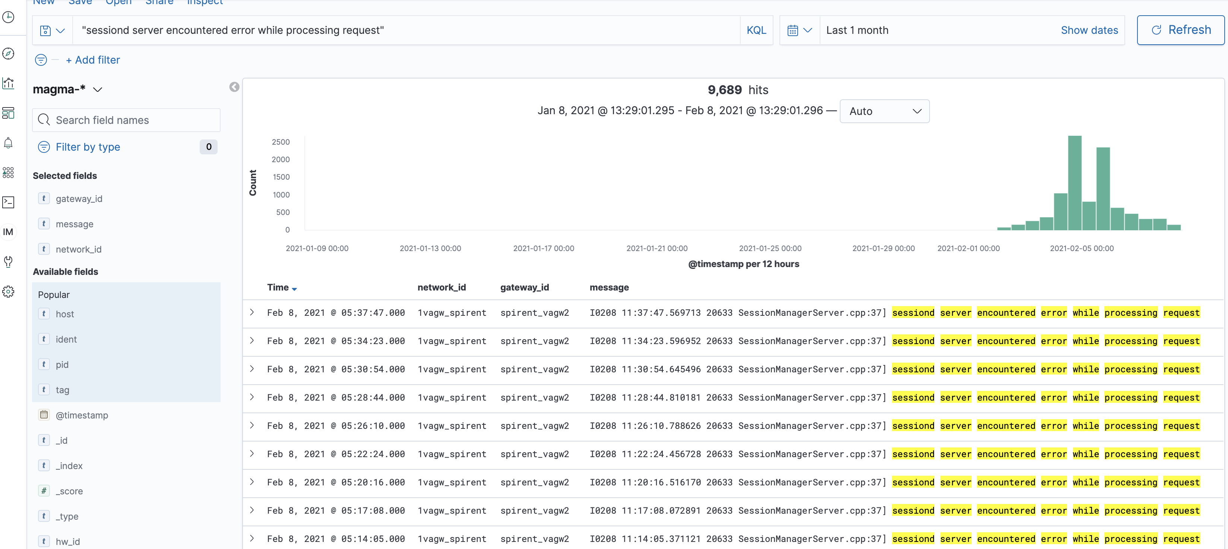Click the saved query disk icon
The width and height of the screenshot is (1228, 549).
45,30
